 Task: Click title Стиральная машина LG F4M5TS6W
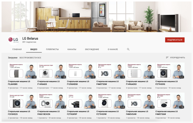167,113
